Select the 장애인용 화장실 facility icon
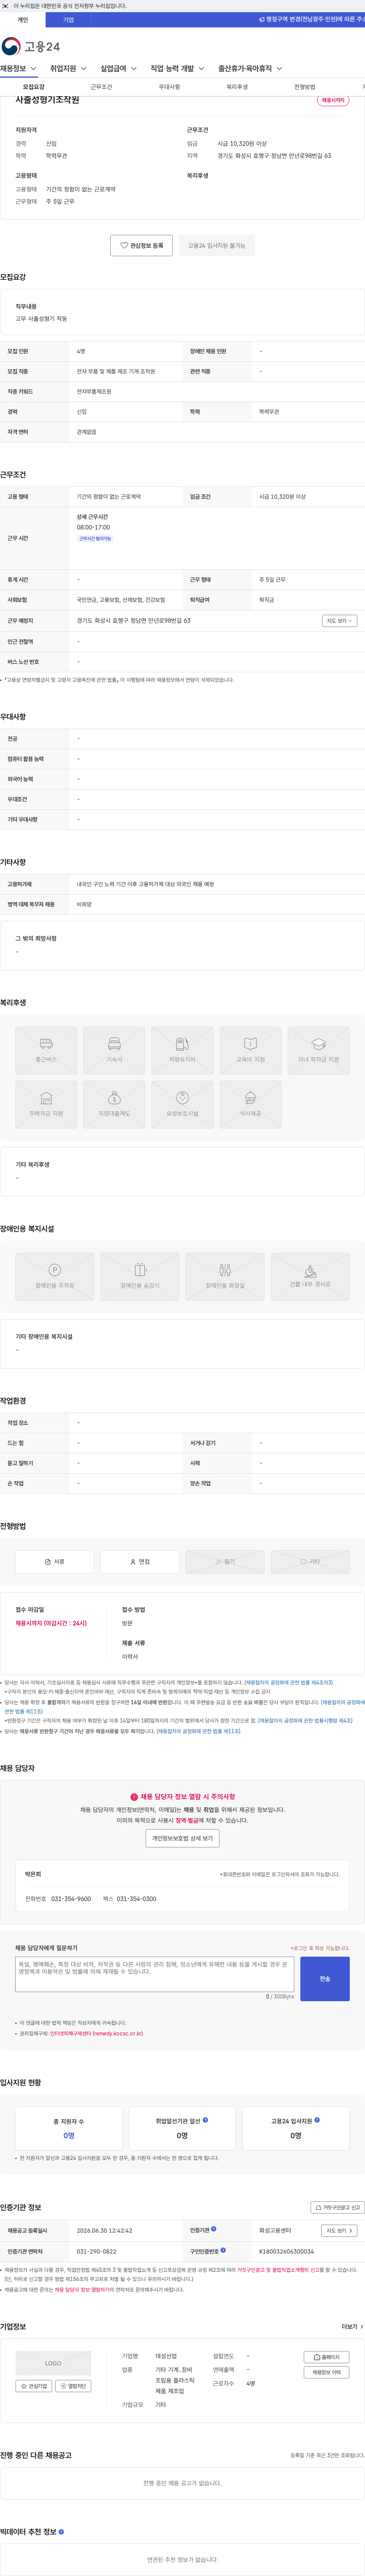The image size is (365, 2576). (225, 1277)
